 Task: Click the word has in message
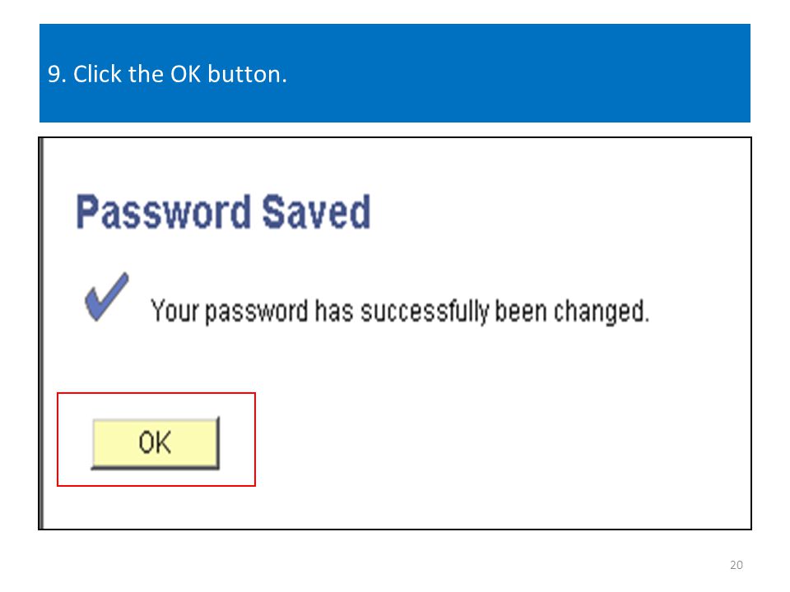(x=334, y=311)
